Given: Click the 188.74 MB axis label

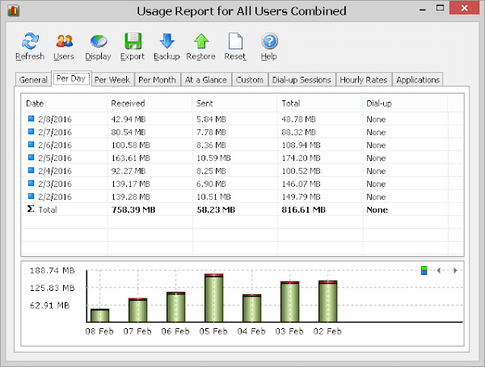Looking at the screenshot, I should tap(53, 271).
